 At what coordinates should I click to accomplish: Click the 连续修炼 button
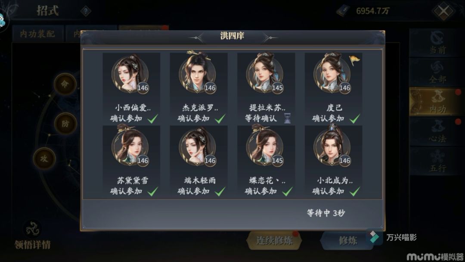(x=274, y=240)
